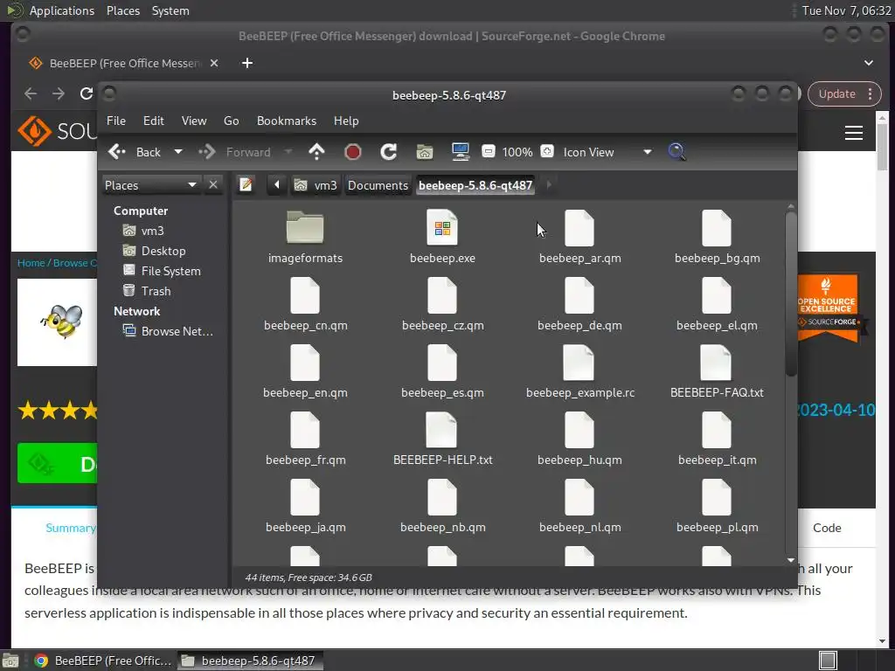Select beebeep_example.rc file
Screen dimensions: 895x671
(x=580, y=371)
